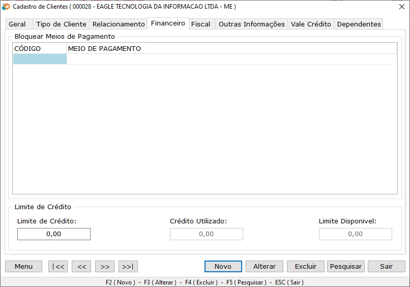This screenshot has width=410, height=287.
Task: Switch to Tipo de Cliente tab
Action: (61, 24)
